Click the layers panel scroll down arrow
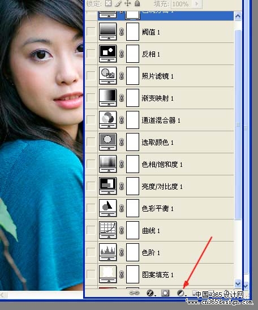The image size is (258, 310). click(x=238, y=284)
